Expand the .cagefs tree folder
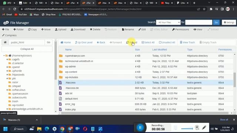 (x=7, y=59)
